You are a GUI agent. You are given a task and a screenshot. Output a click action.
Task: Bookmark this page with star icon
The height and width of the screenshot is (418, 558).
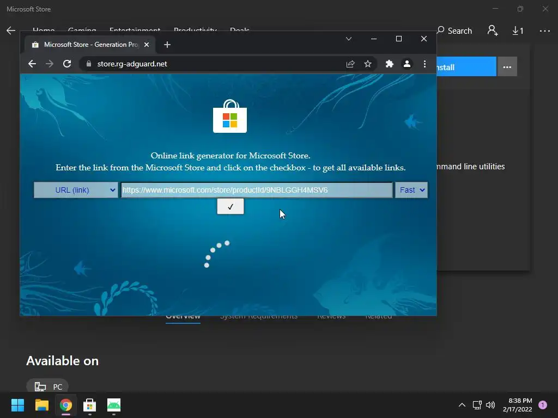[x=368, y=64]
